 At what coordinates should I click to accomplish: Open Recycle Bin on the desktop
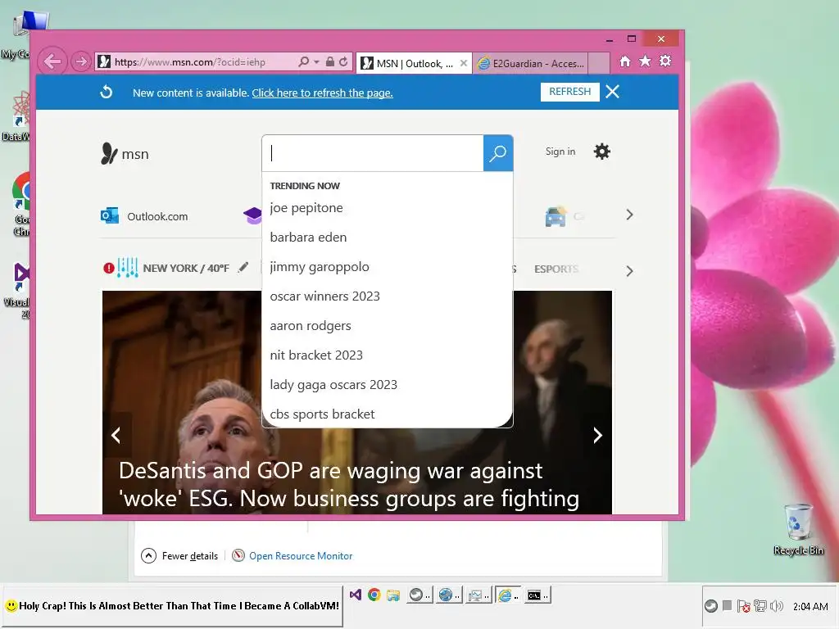[798, 529]
